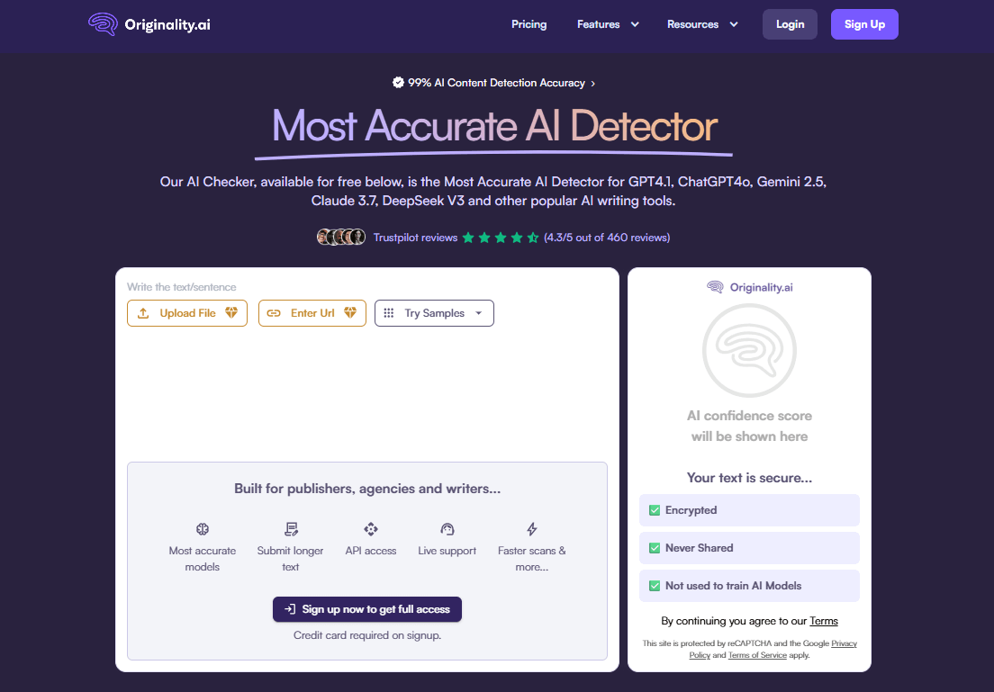994x692 pixels.
Task: Click the small Originality.ai logo in results panel
Action: (x=749, y=287)
